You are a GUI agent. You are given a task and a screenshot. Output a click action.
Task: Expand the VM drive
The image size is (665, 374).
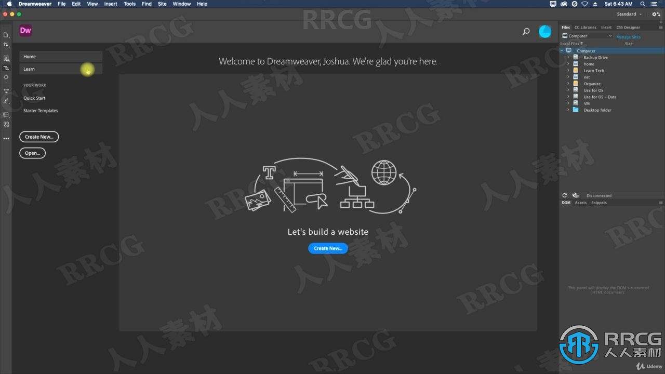[568, 103]
